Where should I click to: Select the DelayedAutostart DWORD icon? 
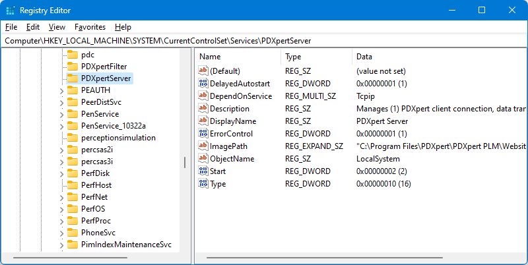[x=203, y=84]
